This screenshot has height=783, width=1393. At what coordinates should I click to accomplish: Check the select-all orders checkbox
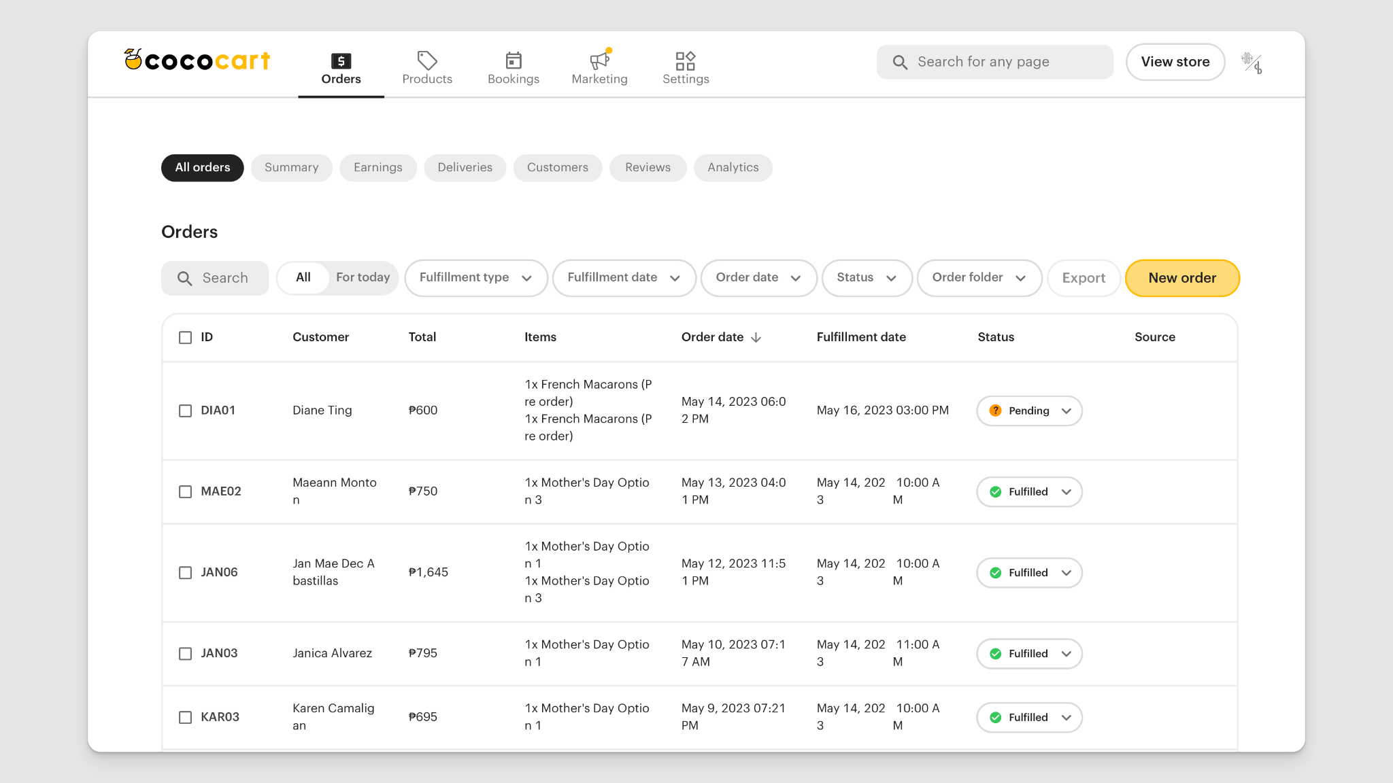pyautogui.click(x=185, y=337)
